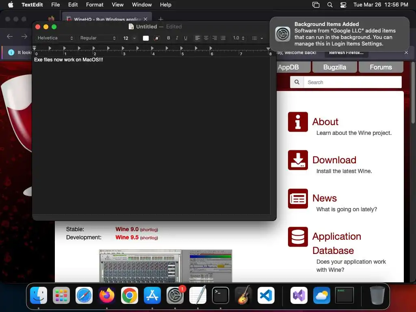The height and width of the screenshot is (312, 416).
Task: Open Finder from the Dock
Action: point(39,295)
